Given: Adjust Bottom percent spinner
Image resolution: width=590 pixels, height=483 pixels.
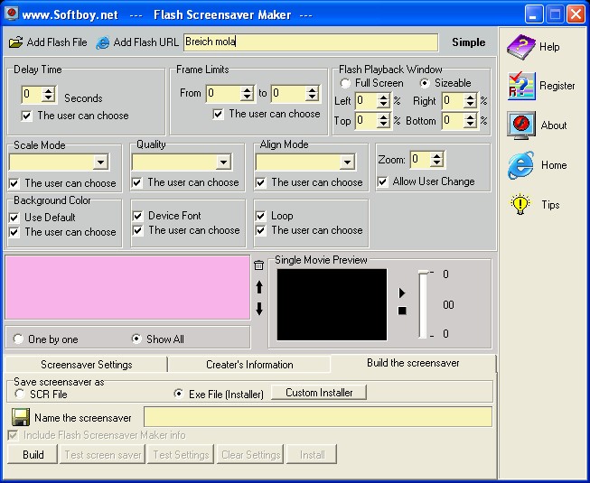Looking at the screenshot, I should pyautogui.click(x=470, y=121).
